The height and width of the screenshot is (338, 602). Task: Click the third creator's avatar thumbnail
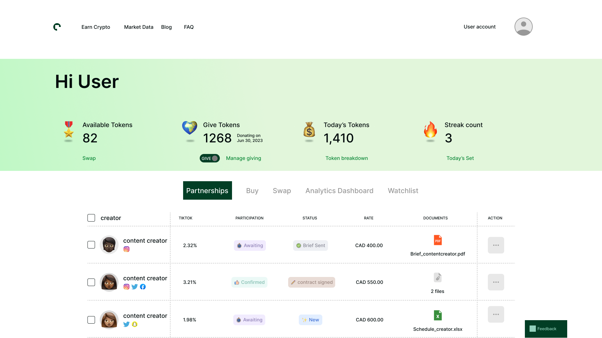(x=109, y=320)
